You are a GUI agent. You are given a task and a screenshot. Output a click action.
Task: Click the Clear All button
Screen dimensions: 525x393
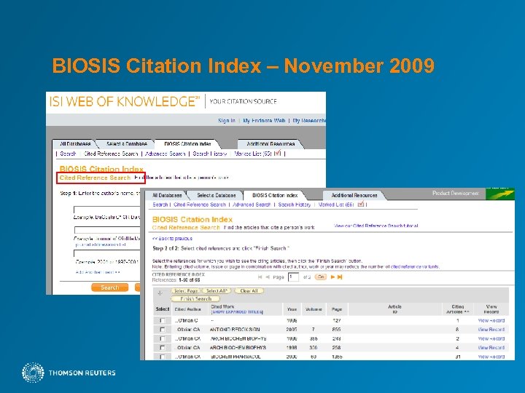coord(249,291)
